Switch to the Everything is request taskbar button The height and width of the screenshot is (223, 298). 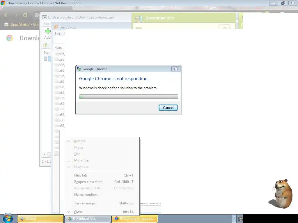tap(135, 219)
